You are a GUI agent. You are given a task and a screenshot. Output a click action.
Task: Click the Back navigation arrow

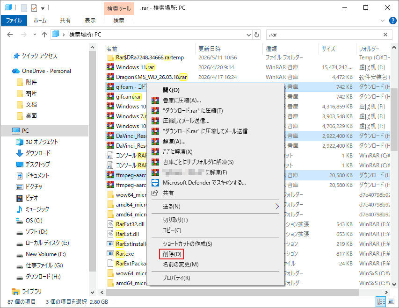click(10, 35)
